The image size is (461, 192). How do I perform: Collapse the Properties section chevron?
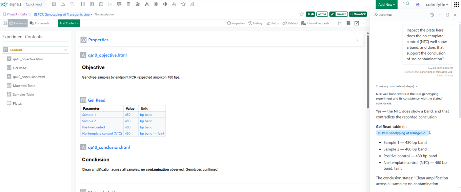tap(357, 40)
